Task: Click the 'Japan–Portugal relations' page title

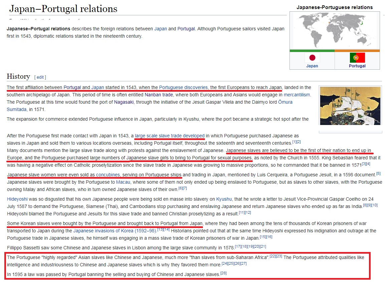Action: pos(63,9)
